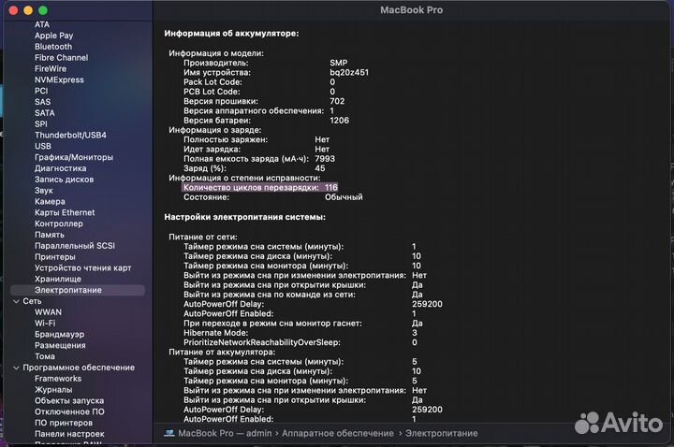Screen dimensions: 674x447
Task: Select SAS in the sidebar
Action: (42, 102)
